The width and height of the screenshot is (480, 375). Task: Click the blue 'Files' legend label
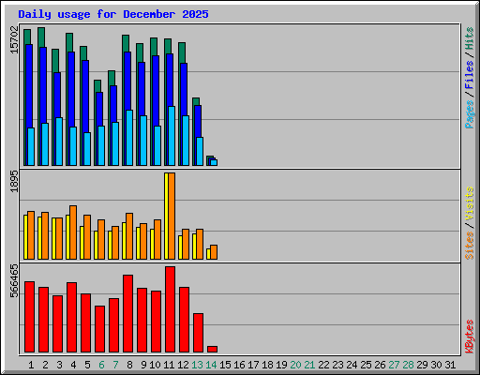pos(470,74)
